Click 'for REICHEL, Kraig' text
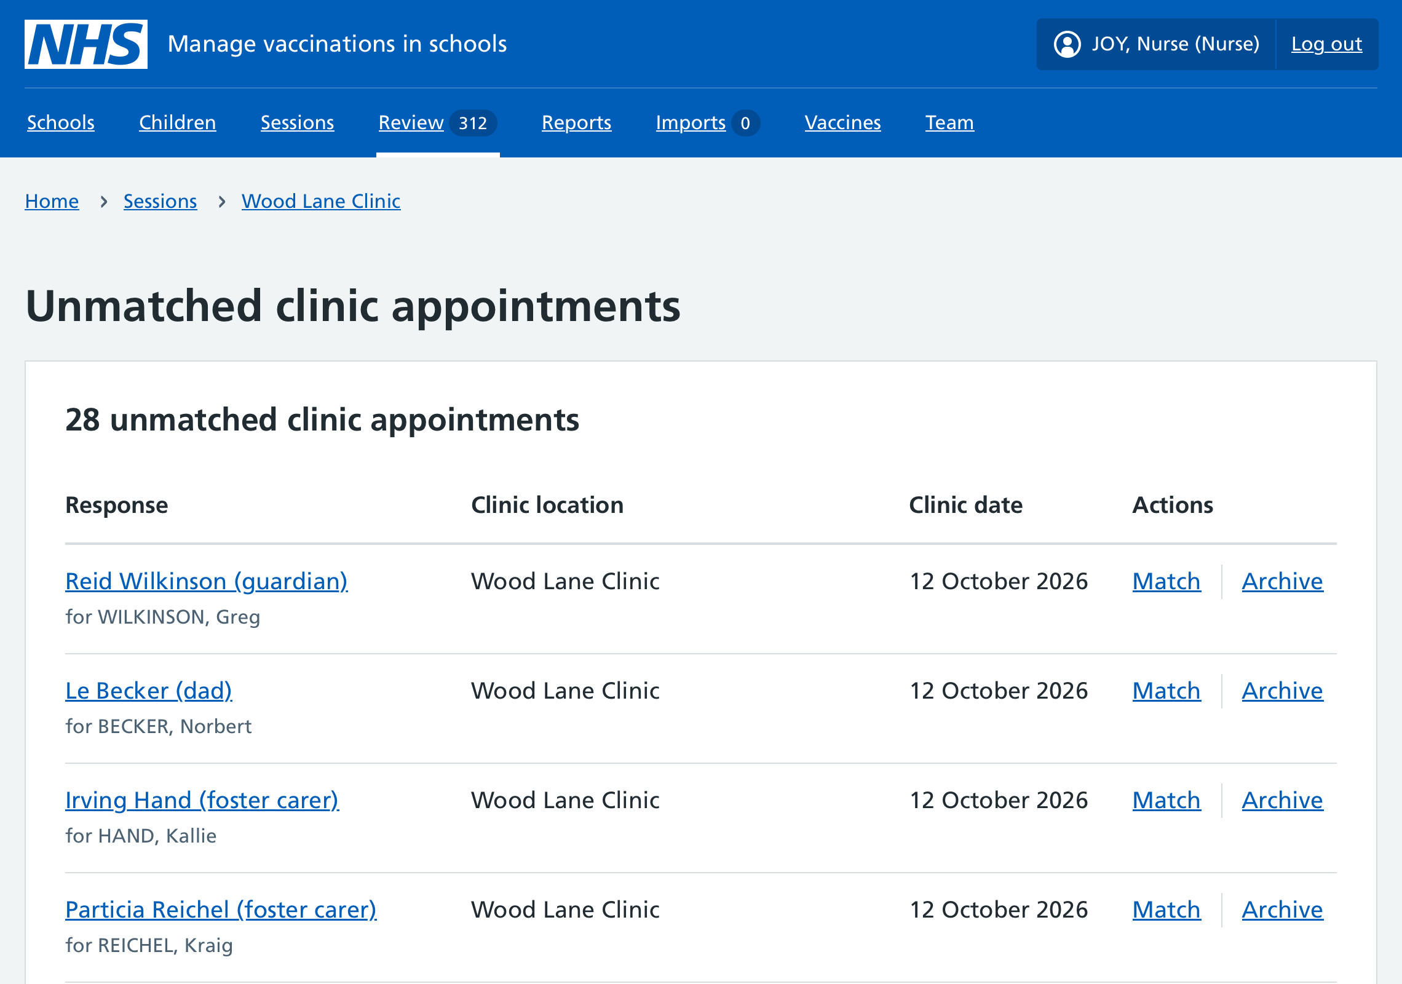Screen dimensions: 1402x984 click(x=149, y=945)
